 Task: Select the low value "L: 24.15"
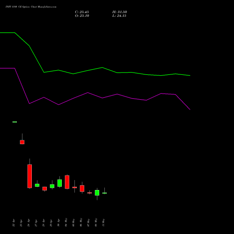[119, 16]
